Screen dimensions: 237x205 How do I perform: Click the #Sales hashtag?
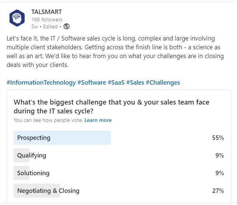pos(135,82)
